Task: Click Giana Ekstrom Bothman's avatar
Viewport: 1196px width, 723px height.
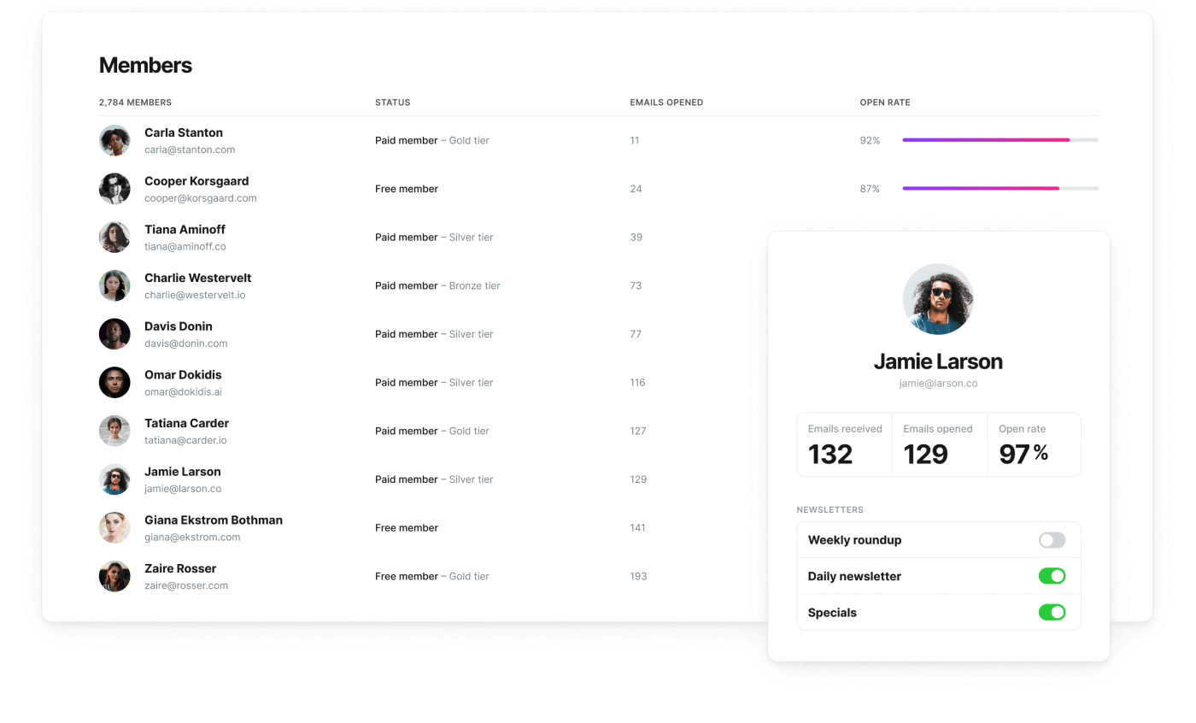Action: [x=114, y=528]
